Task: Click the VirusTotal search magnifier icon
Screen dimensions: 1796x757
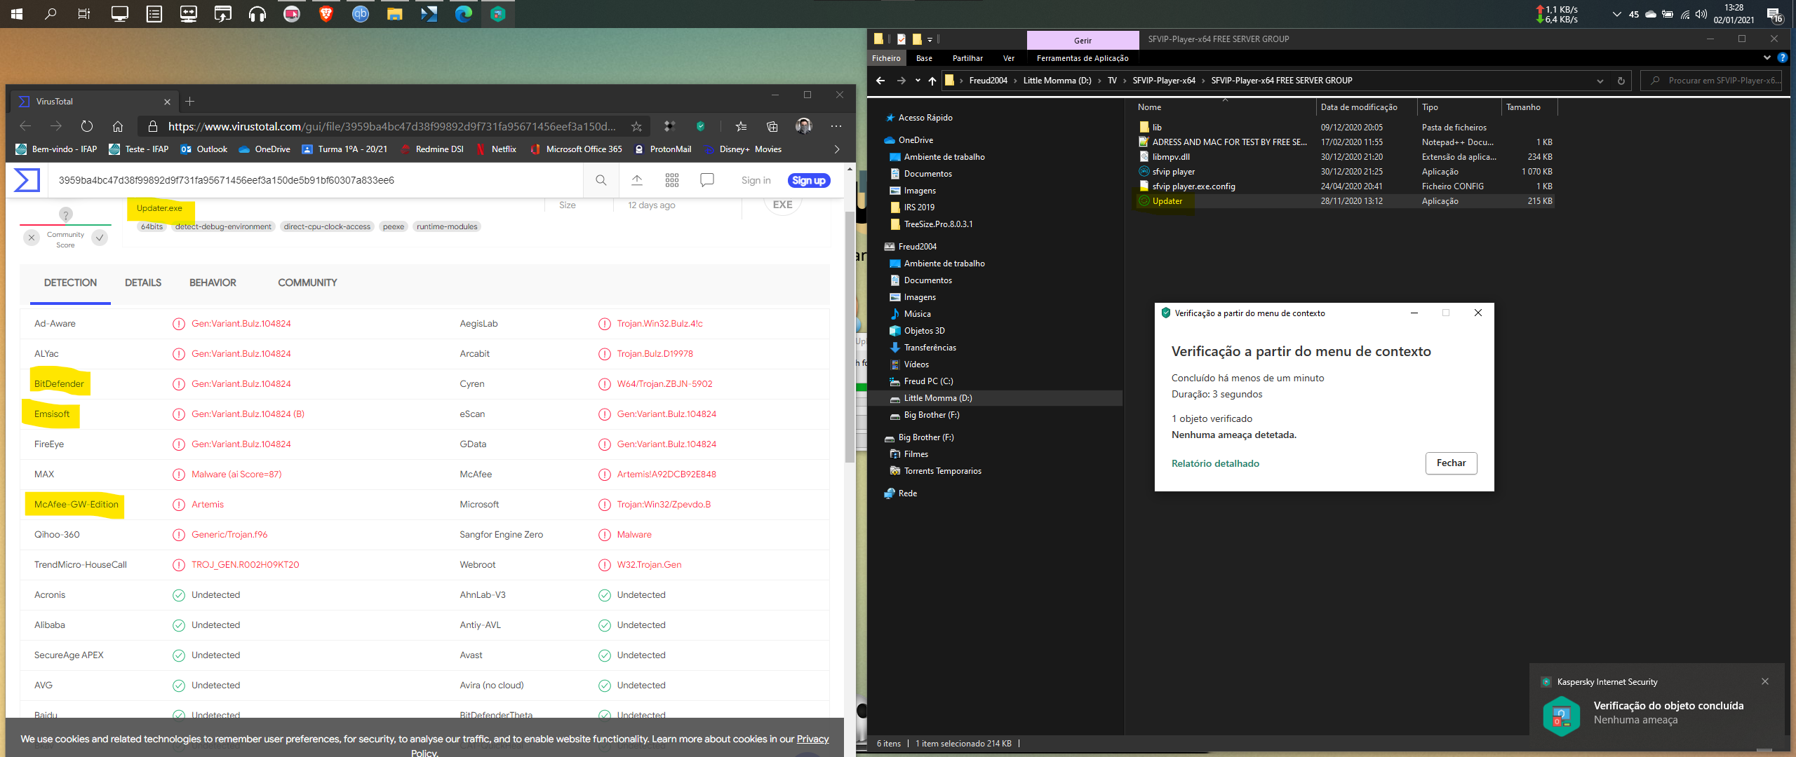Action: click(x=601, y=181)
